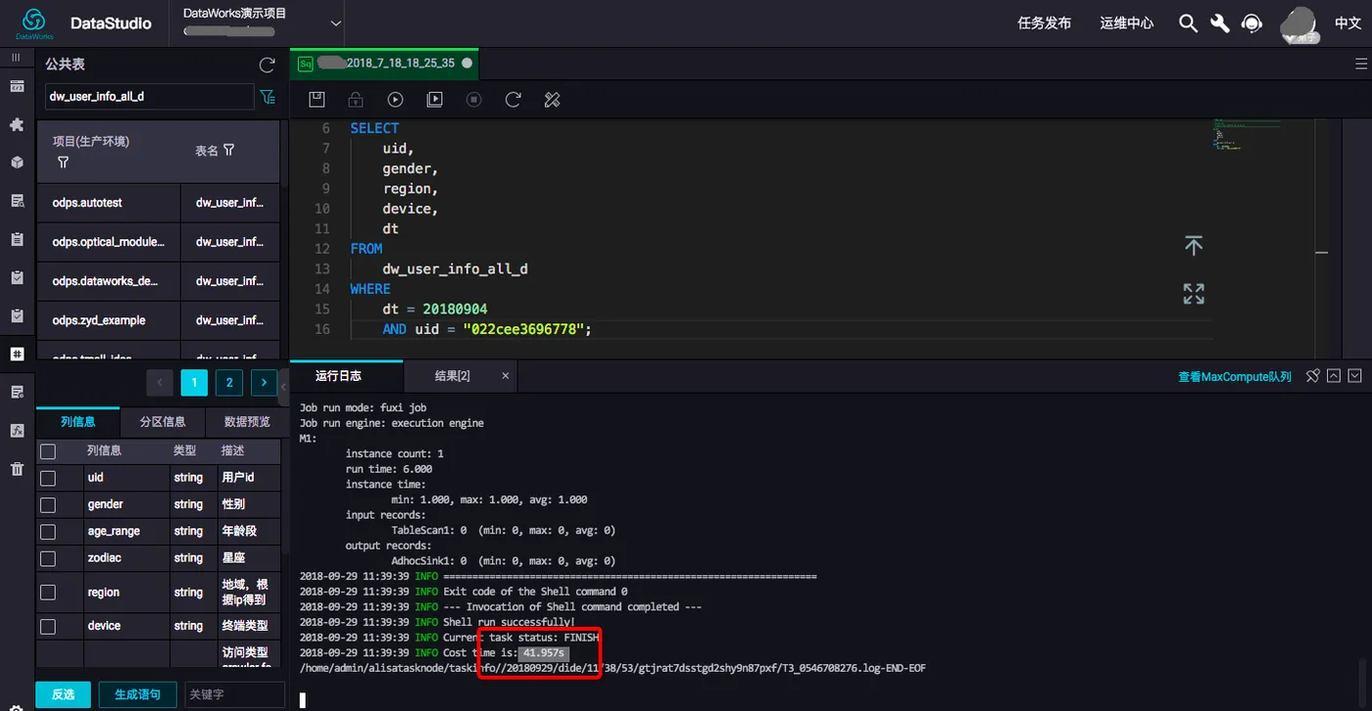Save the SQL script with the save icon
The height and width of the screenshot is (711, 1372).
317,99
